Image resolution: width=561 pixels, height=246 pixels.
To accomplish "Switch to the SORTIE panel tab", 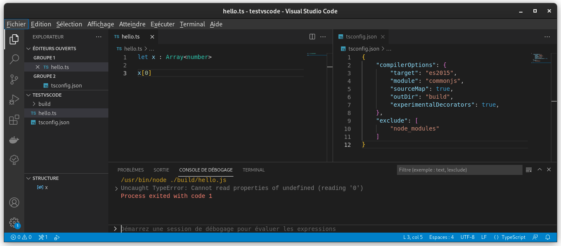I will pyautogui.click(x=161, y=170).
